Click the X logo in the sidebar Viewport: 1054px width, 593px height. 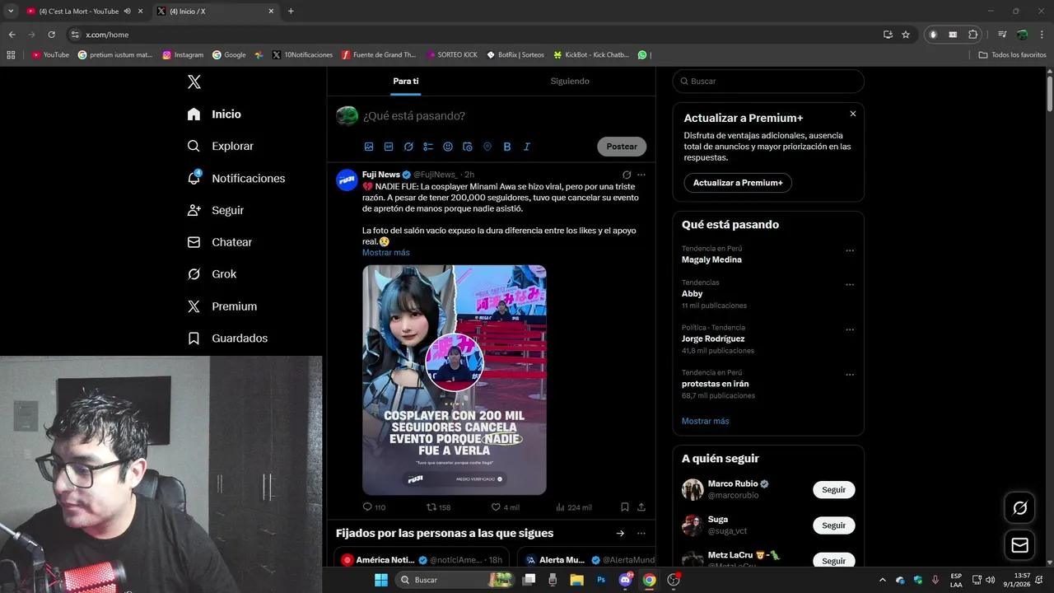(194, 82)
